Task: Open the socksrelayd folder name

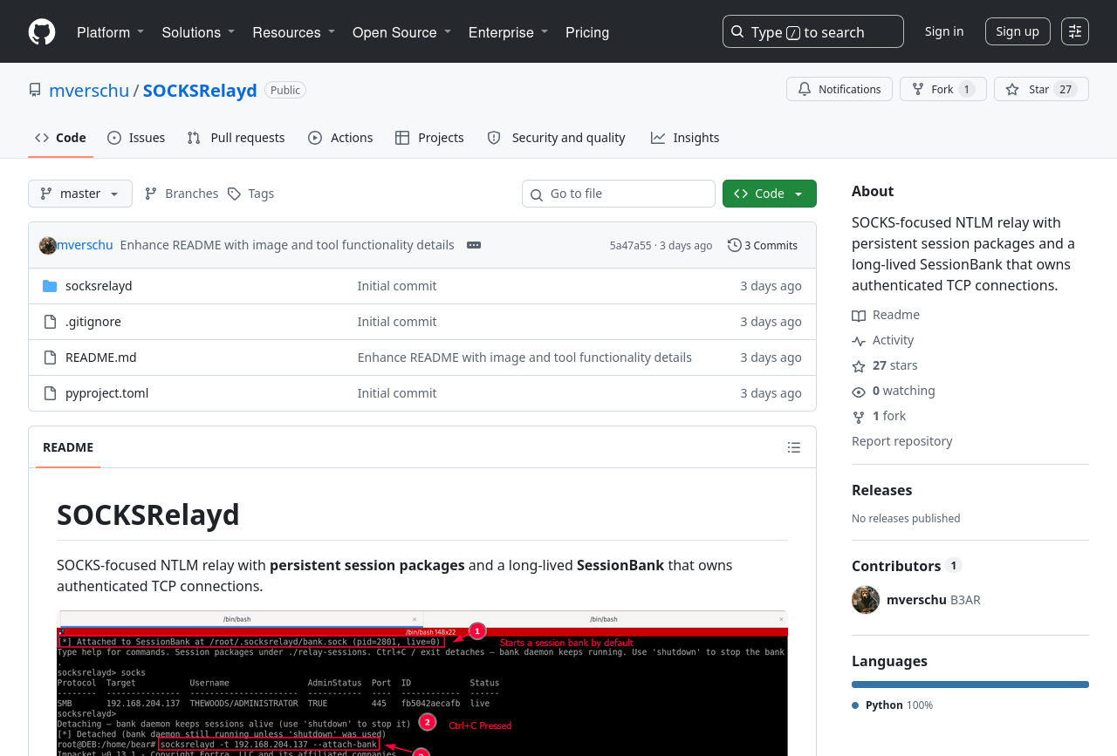Action: (x=99, y=286)
